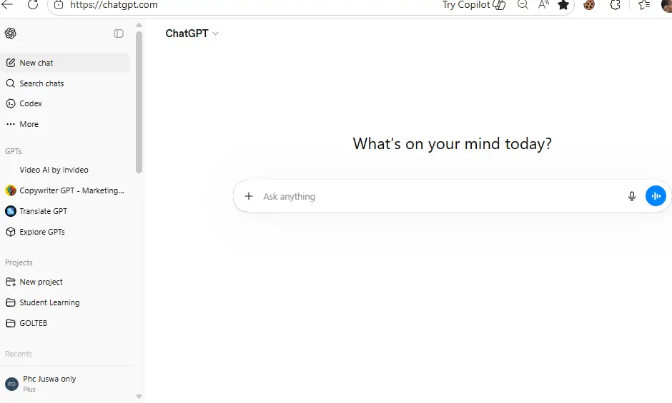Open Translate GPT from the sidebar
This screenshot has height=403, width=672.
(65, 211)
